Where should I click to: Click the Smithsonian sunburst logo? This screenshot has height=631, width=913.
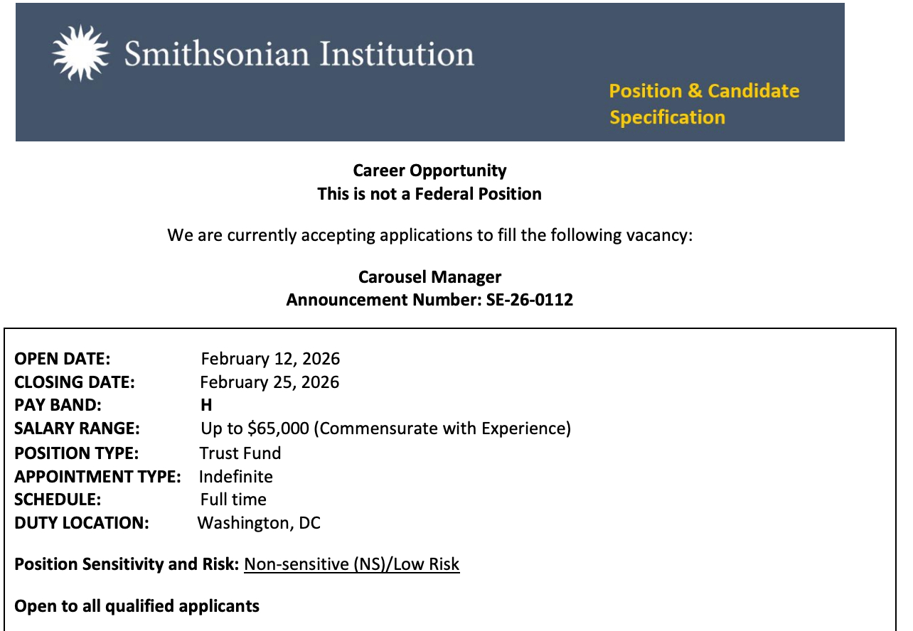point(80,53)
